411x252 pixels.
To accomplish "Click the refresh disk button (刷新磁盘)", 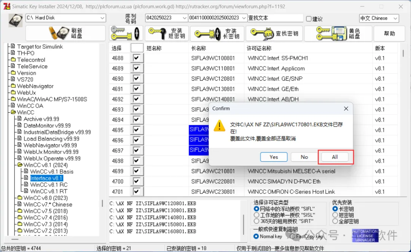I will click(65, 33).
